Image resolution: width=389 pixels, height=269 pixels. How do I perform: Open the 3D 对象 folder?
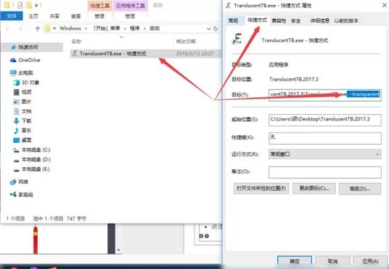[x=30, y=82]
